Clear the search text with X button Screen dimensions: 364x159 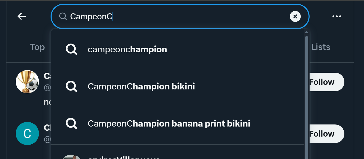295,16
